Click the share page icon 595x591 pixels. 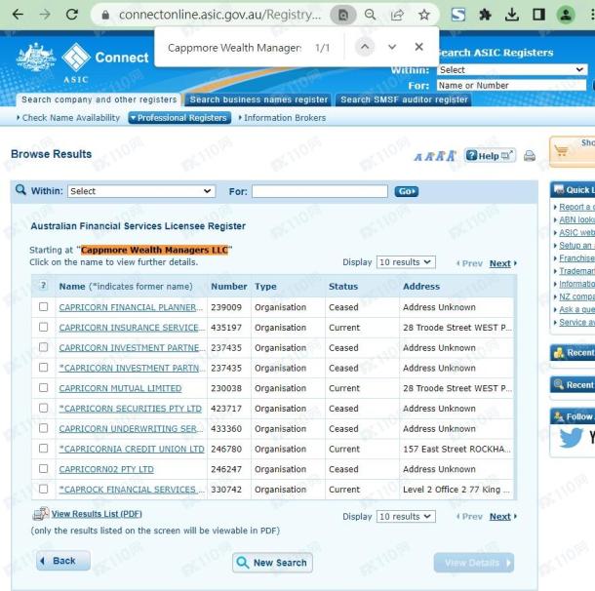coord(397,15)
